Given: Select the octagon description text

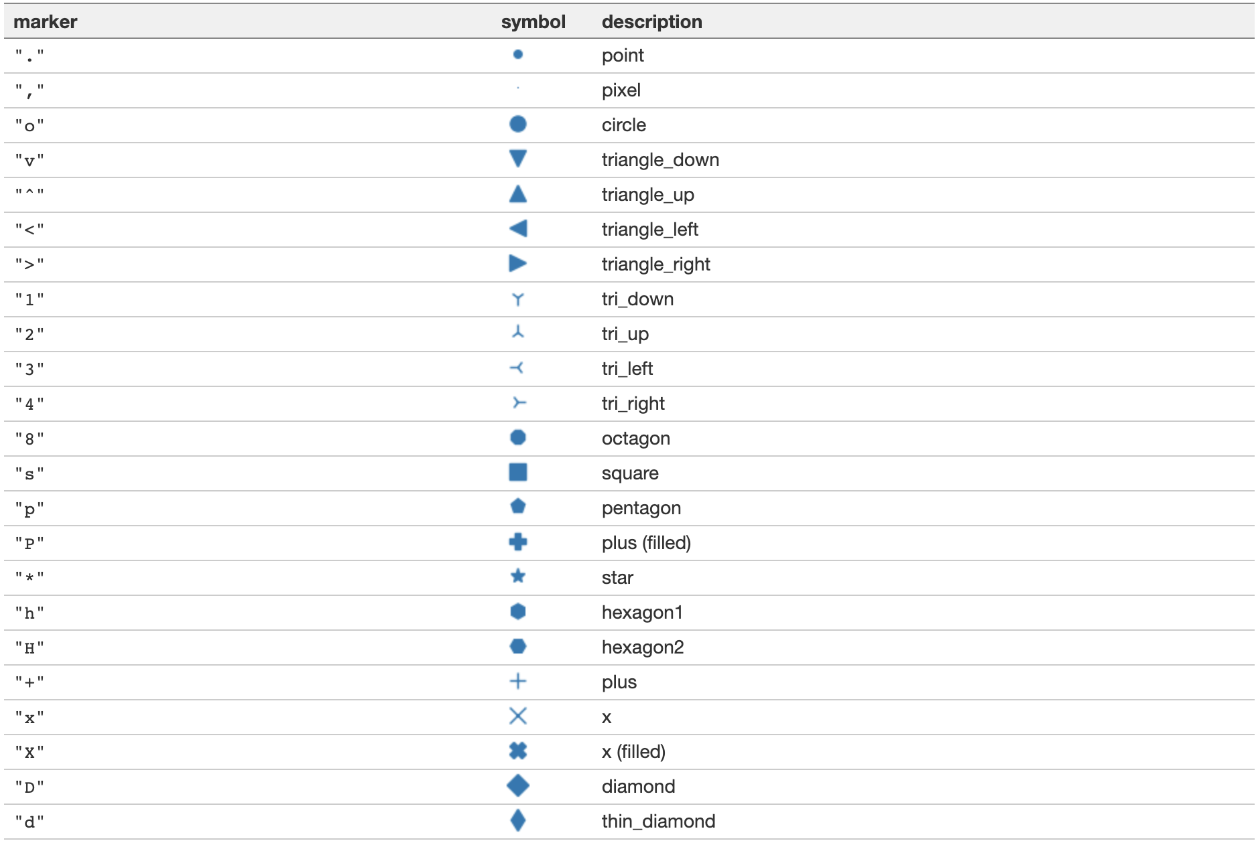Looking at the screenshot, I should pyautogui.click(x=636, y=438).
